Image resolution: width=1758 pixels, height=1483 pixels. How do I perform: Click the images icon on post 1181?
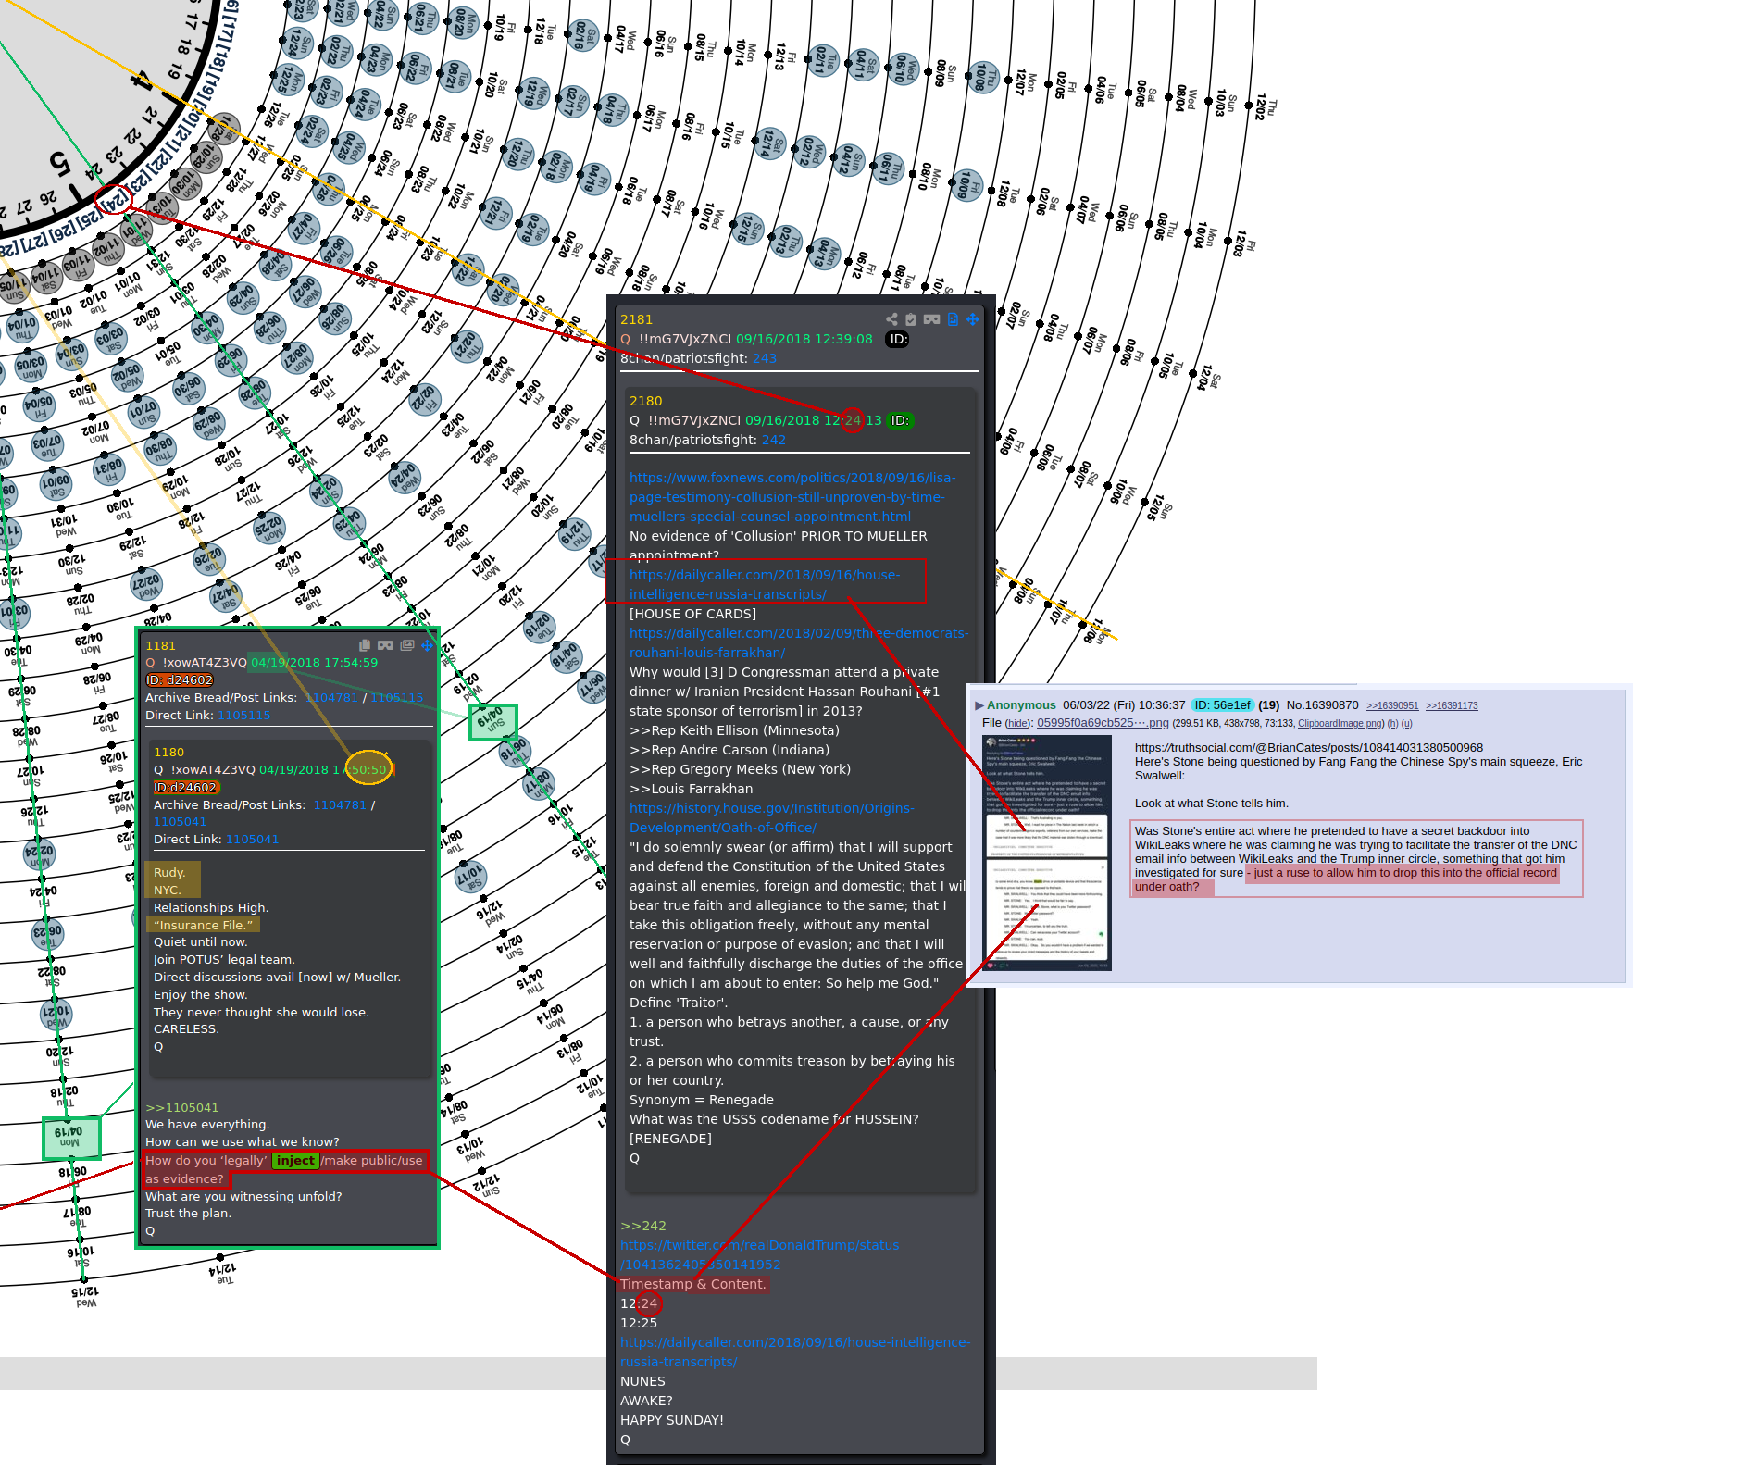coord(407,645)
